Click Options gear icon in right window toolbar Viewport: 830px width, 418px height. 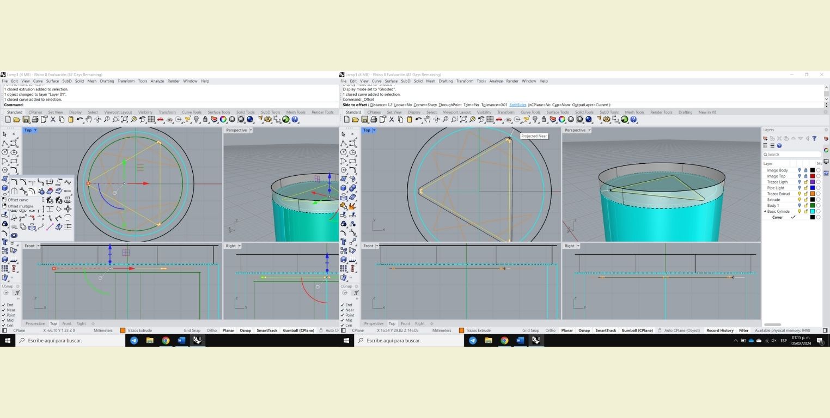pos(606,119)
